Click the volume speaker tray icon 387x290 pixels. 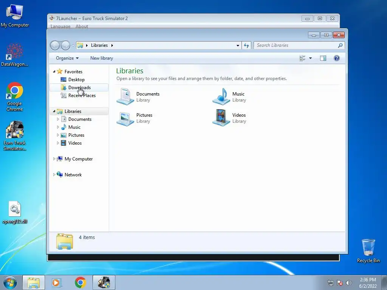point(349,282)
